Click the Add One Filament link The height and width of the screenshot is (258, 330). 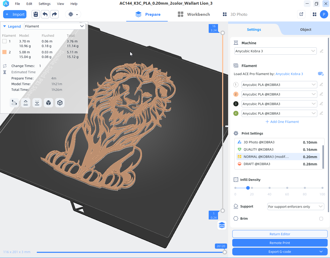pyautogui.click(x=282, y=122)
